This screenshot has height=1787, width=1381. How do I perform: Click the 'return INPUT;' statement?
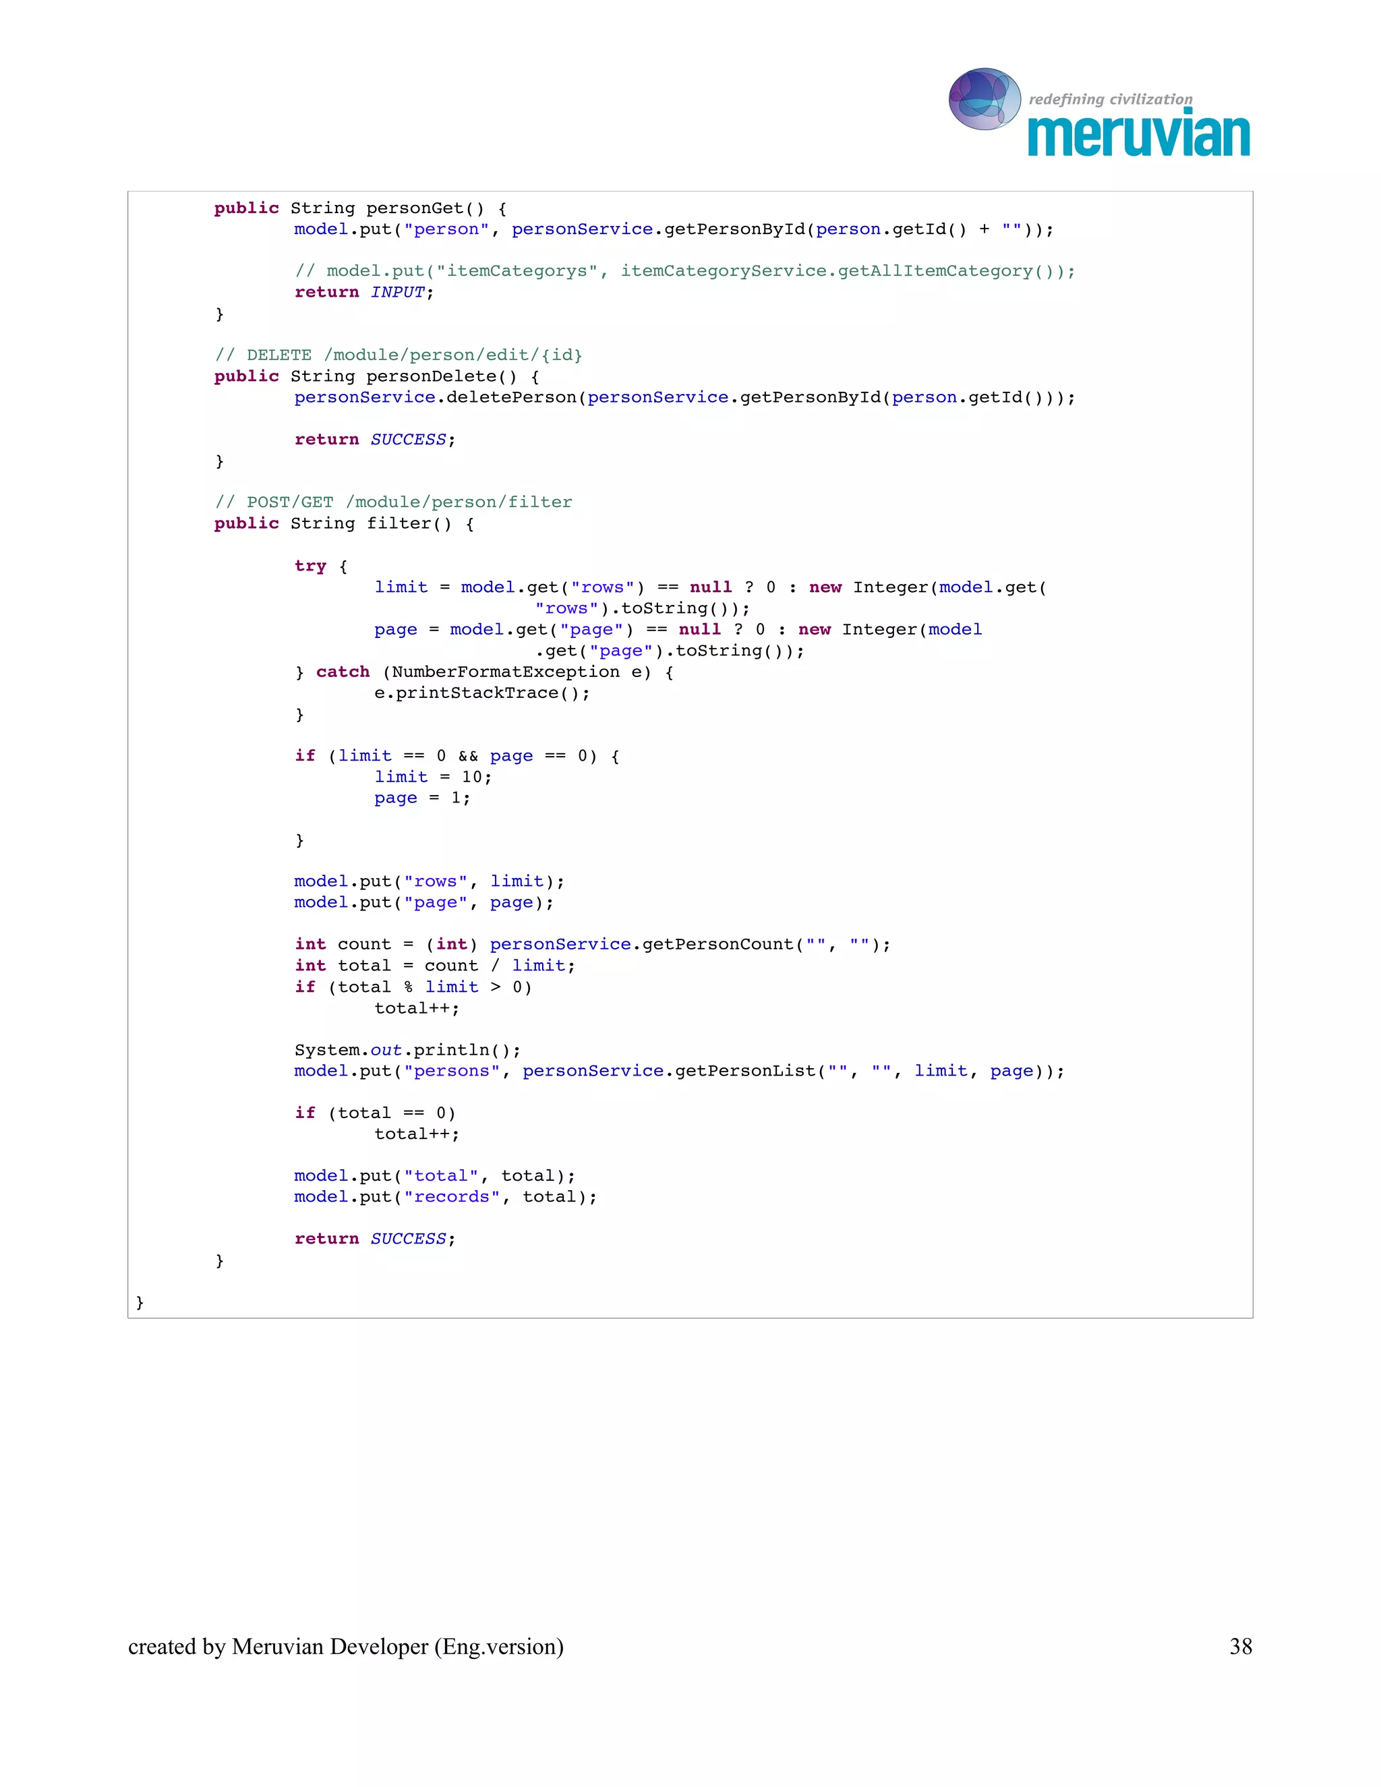pos(364,292)
